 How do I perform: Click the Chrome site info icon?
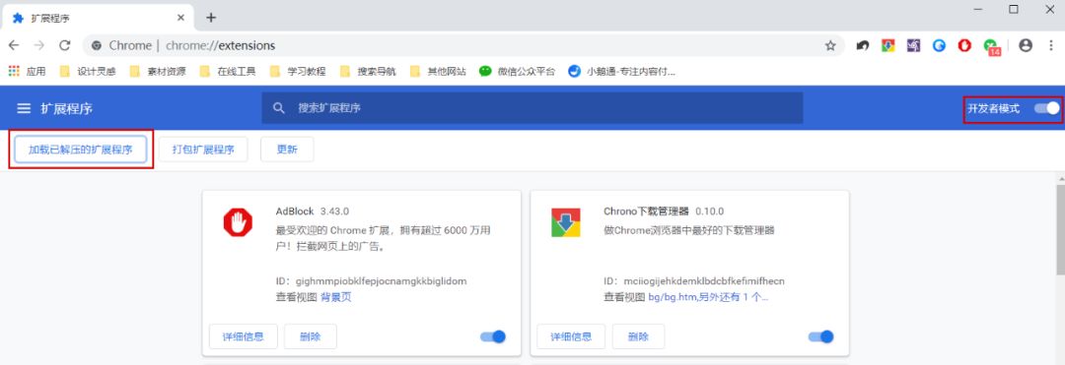[97, 45]
